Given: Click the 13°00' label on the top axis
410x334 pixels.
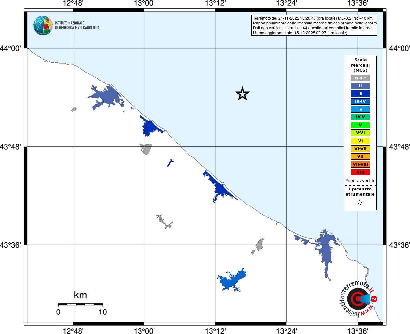Looking at the screenshot, I should [x=144, y=4].
